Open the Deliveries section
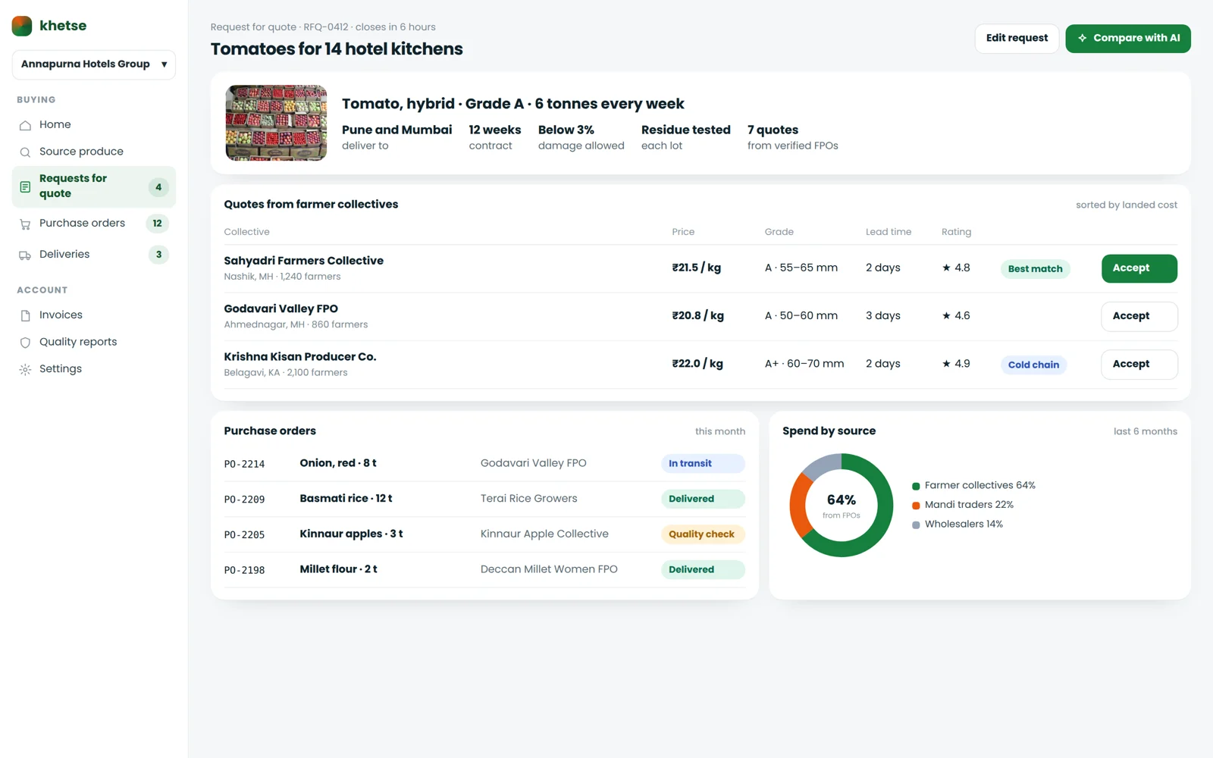Image resolution: width=1213 pixels, height=758 pixels. tap(94, 255)
